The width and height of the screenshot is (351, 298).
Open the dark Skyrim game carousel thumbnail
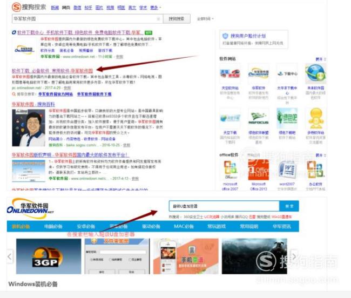[254, 256]
